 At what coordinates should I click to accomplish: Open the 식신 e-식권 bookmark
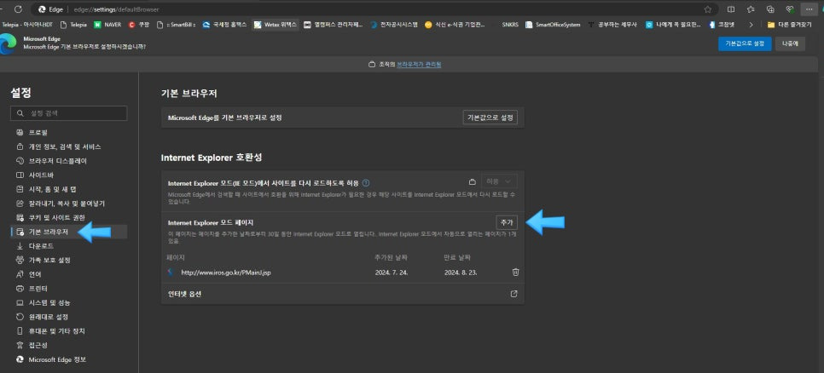point(455,24)
